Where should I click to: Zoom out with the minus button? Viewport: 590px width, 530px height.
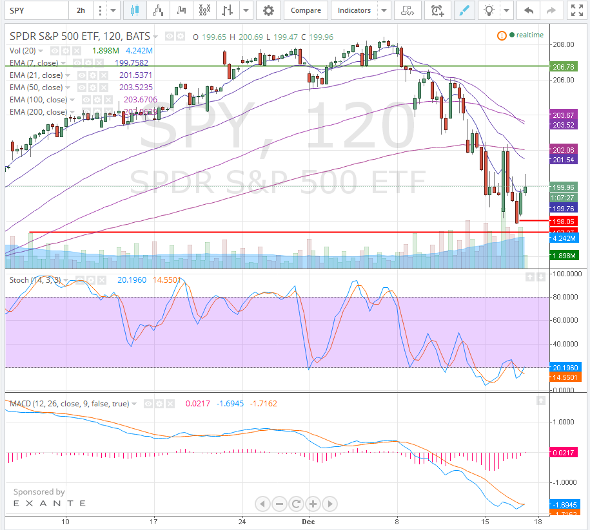pyautogui.click(x=280, y=504)
